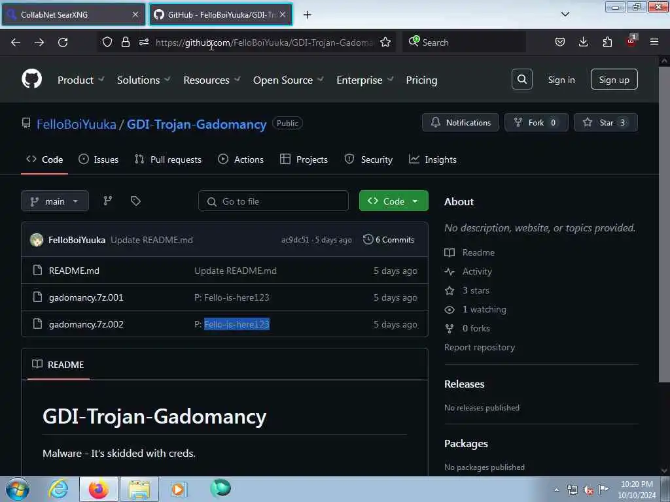Expand the Resources menu
Viewport: 670px width, 502px height.
(211, 80)
